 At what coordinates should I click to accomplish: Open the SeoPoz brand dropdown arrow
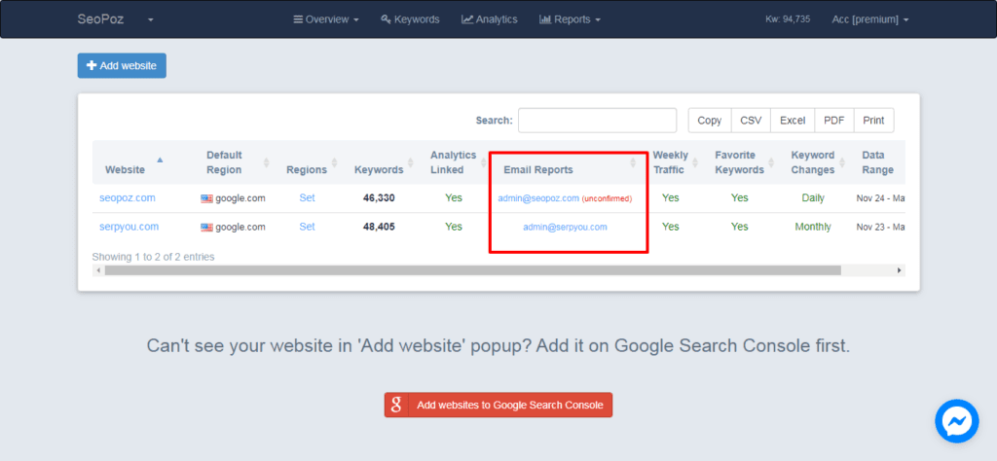pyautogui.click(x=151, y=19)
